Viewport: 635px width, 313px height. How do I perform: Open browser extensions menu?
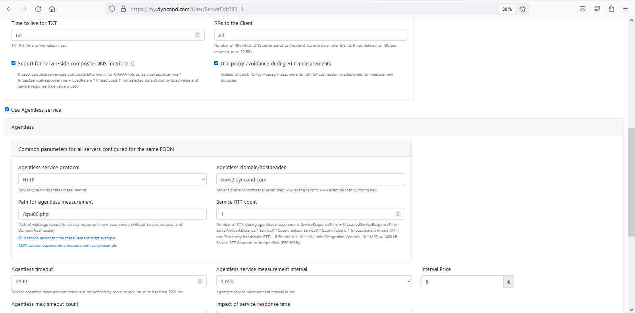click(611, 9)
